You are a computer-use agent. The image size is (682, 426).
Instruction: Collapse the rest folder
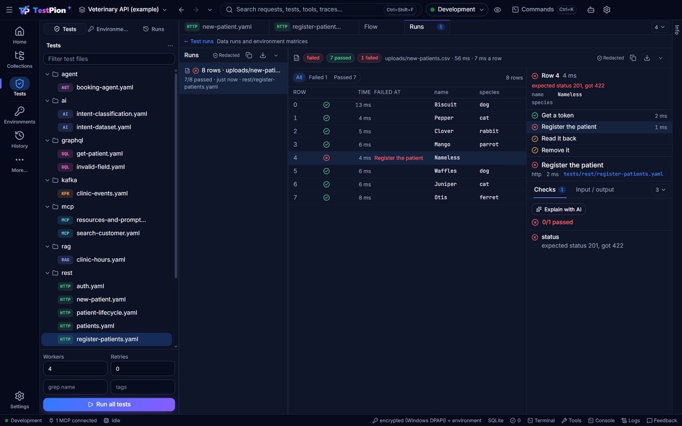pos(47,273)
